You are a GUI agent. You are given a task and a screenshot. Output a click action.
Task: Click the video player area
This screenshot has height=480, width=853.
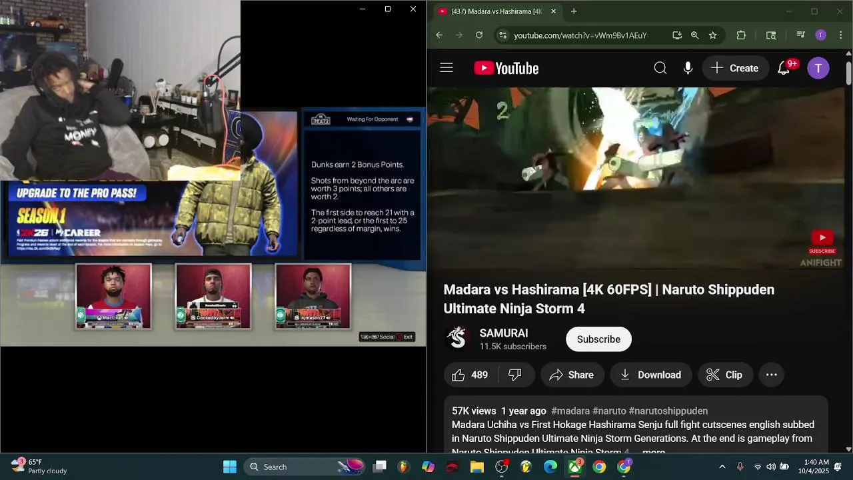pyautogui.click(x=636, y=178)
